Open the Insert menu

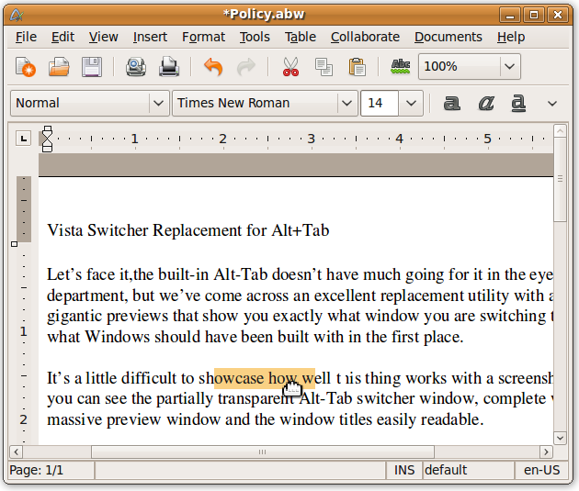click(150, 37)
